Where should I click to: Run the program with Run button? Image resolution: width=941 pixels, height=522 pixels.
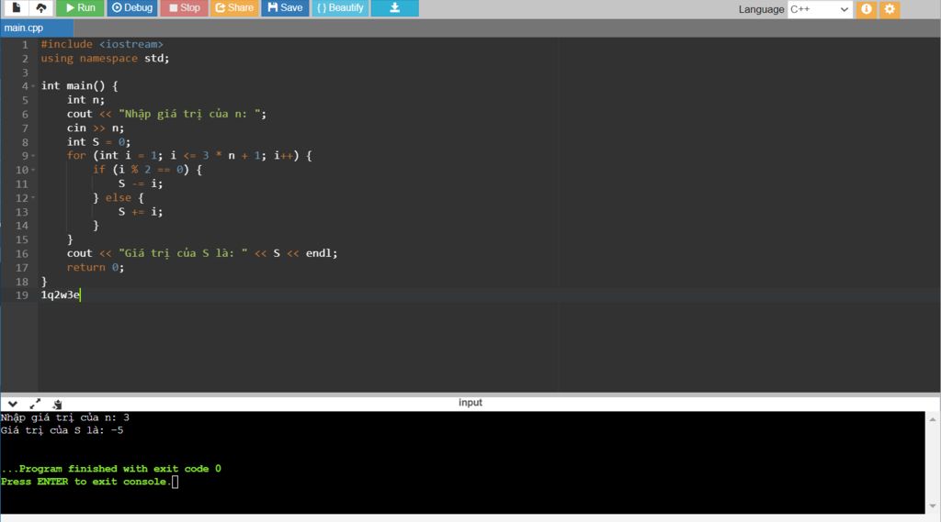click(79, 8)
